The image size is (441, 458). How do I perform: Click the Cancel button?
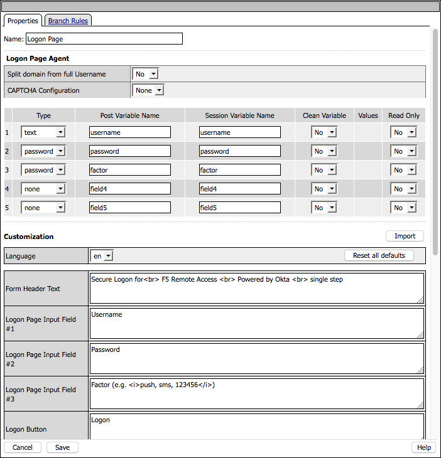[23, 447]
